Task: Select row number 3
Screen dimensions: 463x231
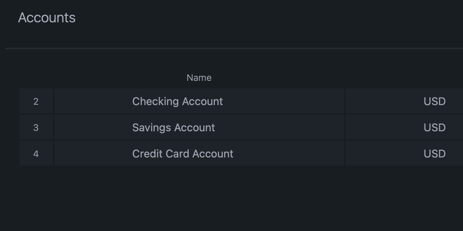Action: 36,127
